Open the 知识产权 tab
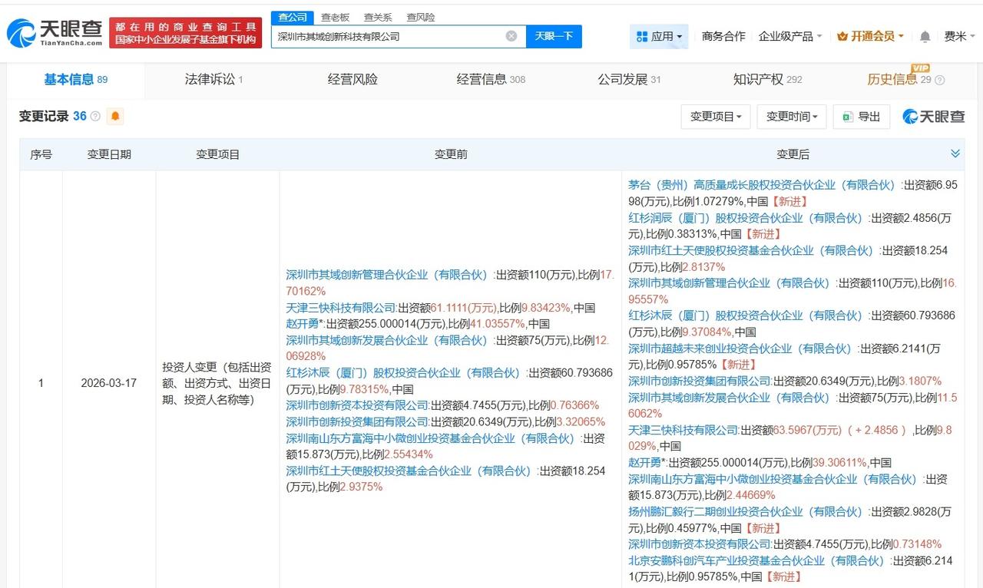 pyautogui.click(x=767, y=80)
